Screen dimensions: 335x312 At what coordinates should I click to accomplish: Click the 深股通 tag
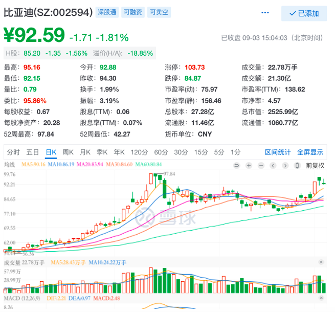point(107,12)
